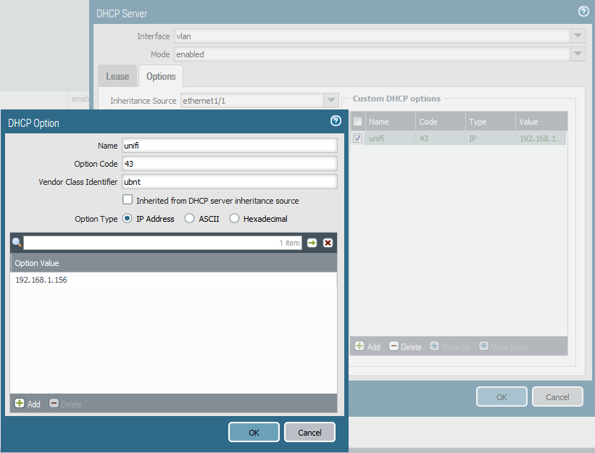Screen dimensions: 595x453
Task: Switch to the Lease tab
Action: [x=117, y=76]
